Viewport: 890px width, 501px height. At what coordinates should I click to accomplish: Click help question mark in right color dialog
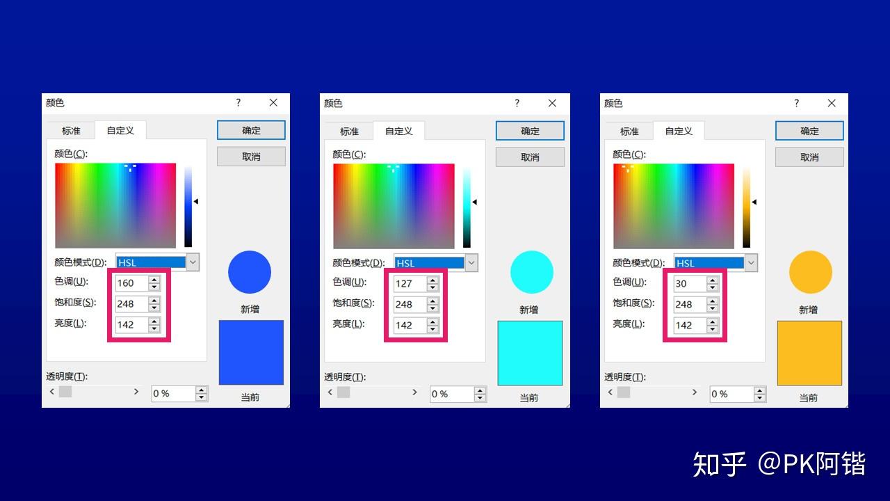pyautogui.click(x=796, y=103)
